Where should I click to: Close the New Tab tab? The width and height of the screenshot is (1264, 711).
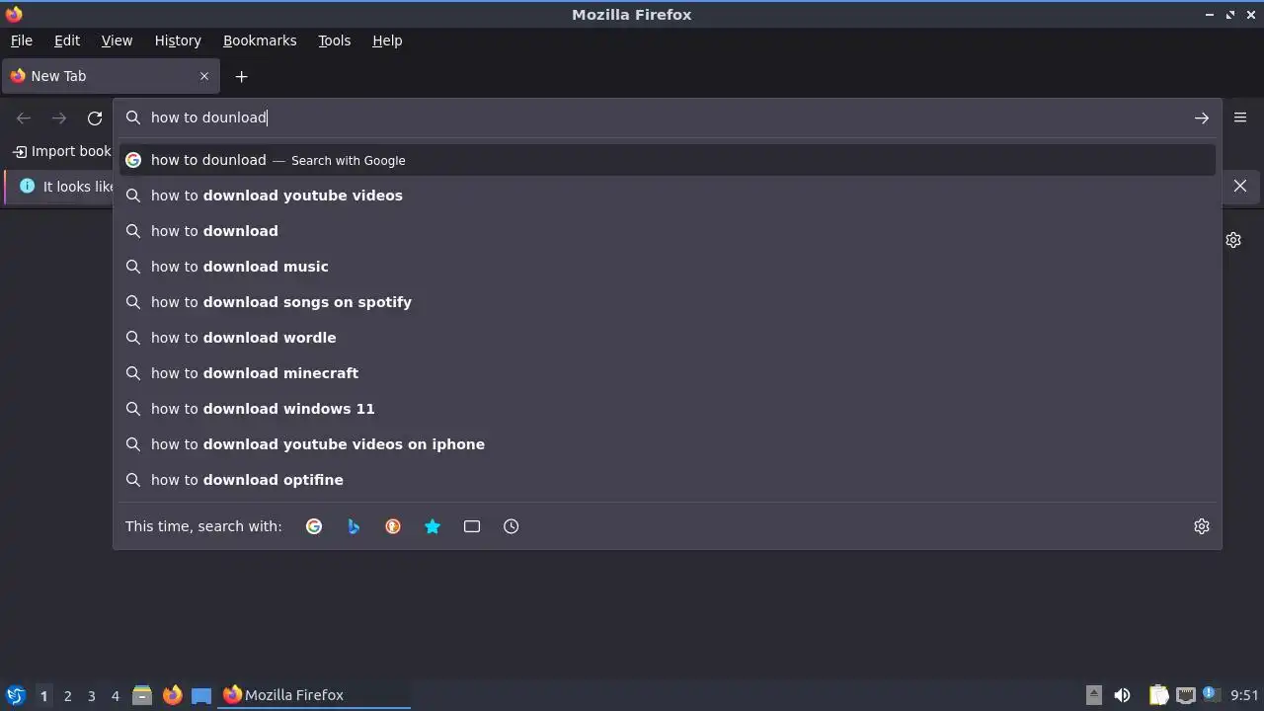204,76
